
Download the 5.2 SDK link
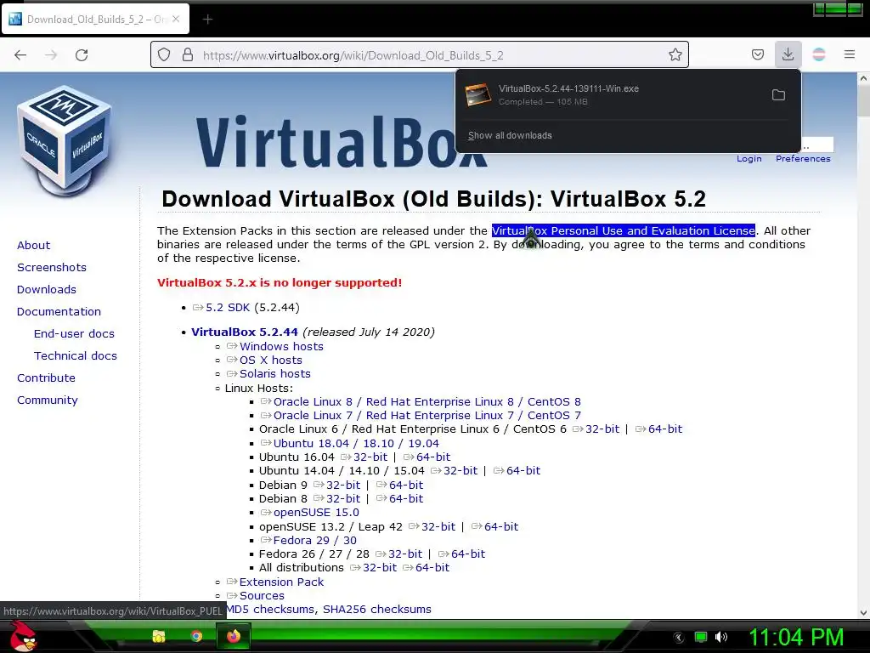tap(228, 308)
